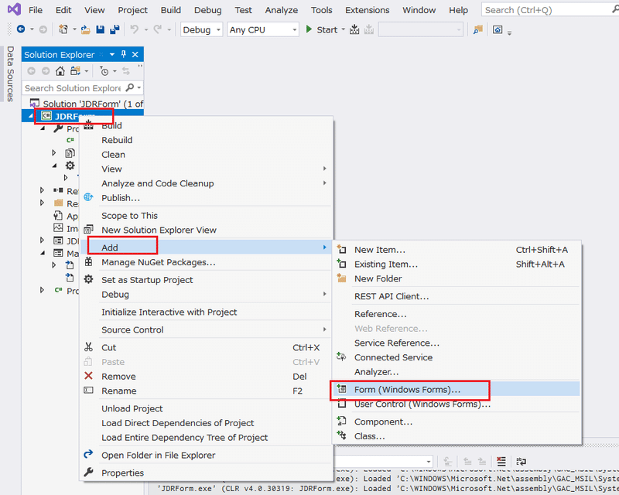Click the Save All toolbar icon
619x495 pixels.
coord(115,29)
